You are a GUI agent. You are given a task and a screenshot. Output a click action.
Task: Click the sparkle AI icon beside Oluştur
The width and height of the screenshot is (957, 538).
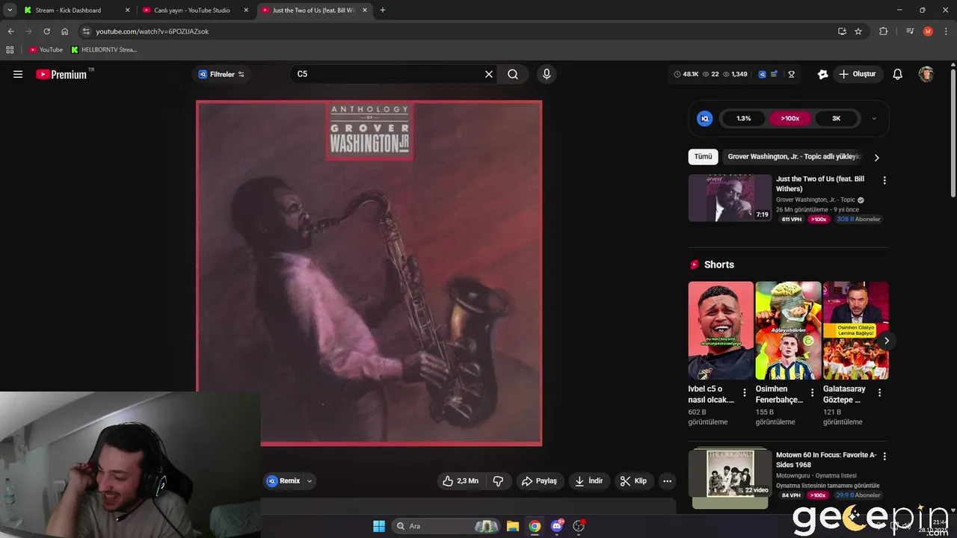click(822, 74)
